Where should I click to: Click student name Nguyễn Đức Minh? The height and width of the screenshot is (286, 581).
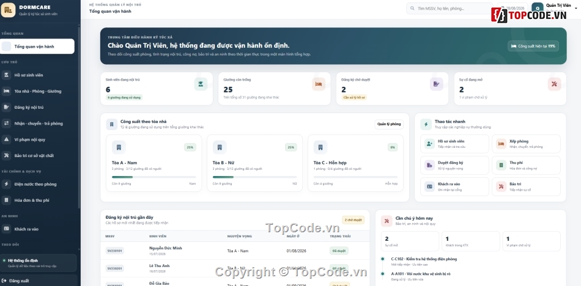[x=166, y=248]
